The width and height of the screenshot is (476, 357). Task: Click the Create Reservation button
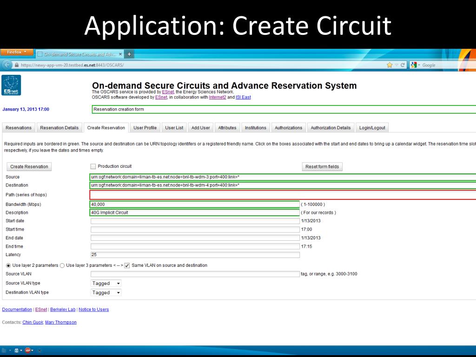pyautogui.click(x=29, y=167)
